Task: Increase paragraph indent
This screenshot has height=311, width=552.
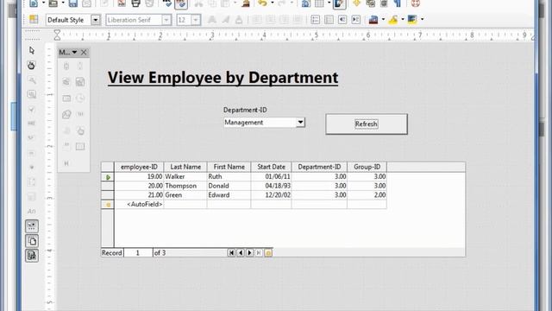Action: pyautogui.click(x=356, y=19)
